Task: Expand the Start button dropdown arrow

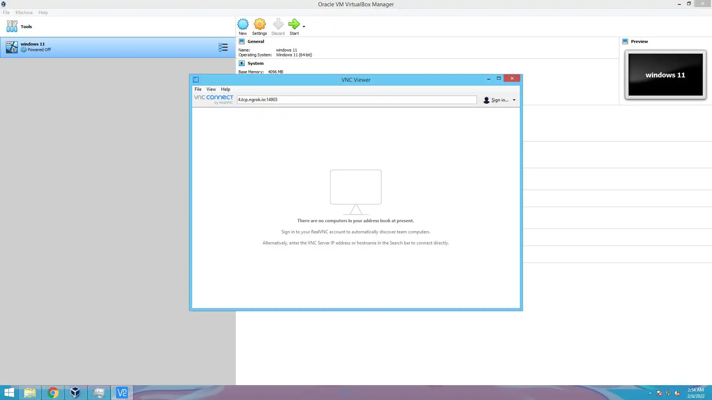Action: click(x=304, y=27)
